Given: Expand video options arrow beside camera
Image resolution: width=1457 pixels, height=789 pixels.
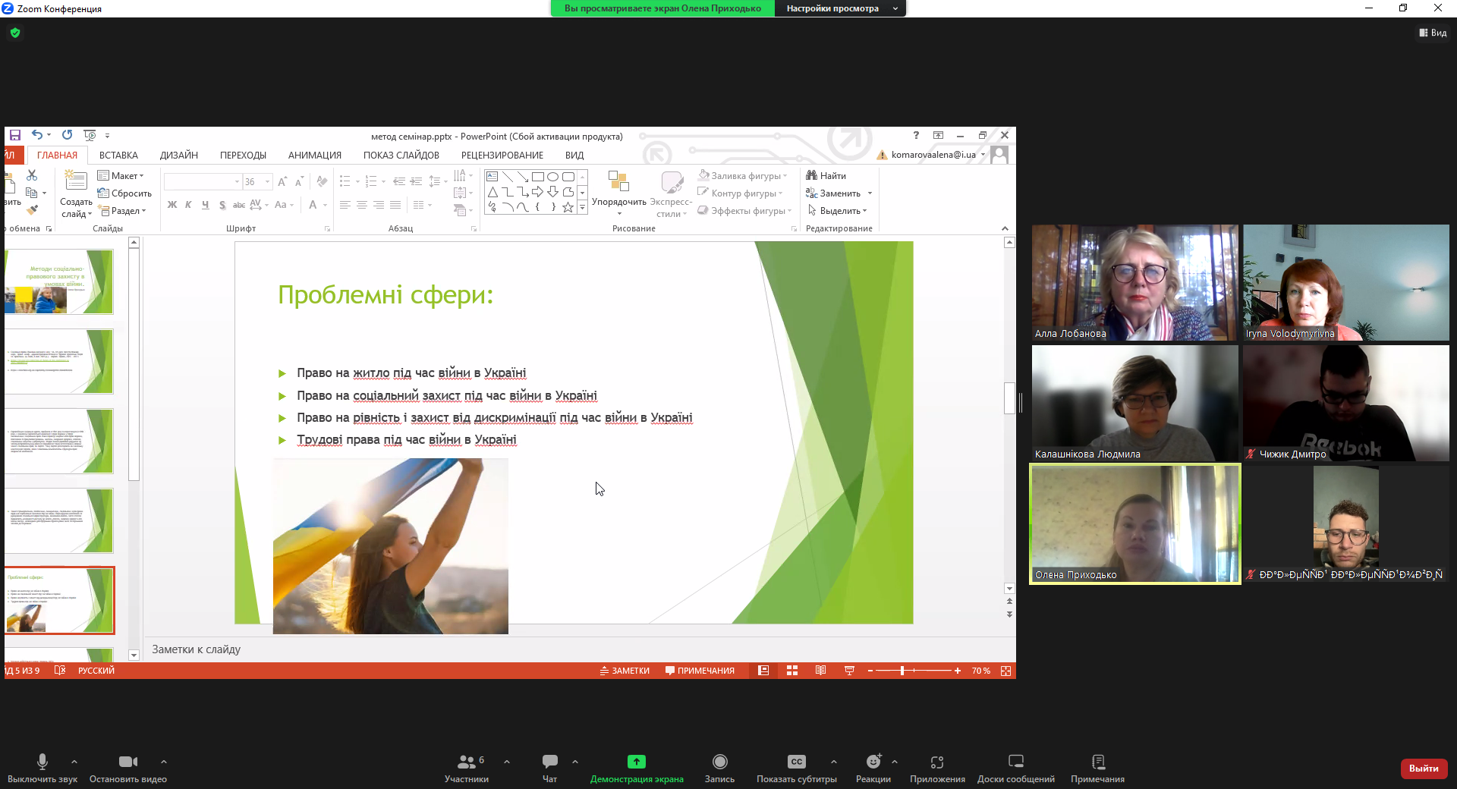Looking at the screenshot, I should click(x=163, y=761).
